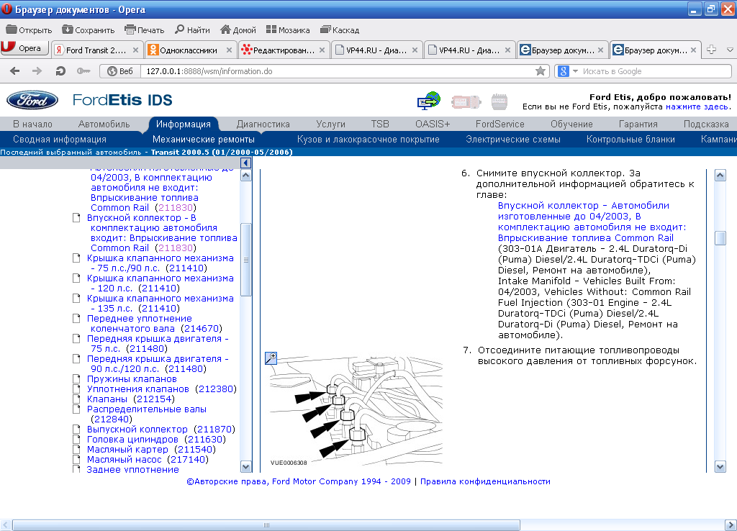Save the page with Сохранить
The width and height of the screenshot is (737, 531).
tap(89, 30)
